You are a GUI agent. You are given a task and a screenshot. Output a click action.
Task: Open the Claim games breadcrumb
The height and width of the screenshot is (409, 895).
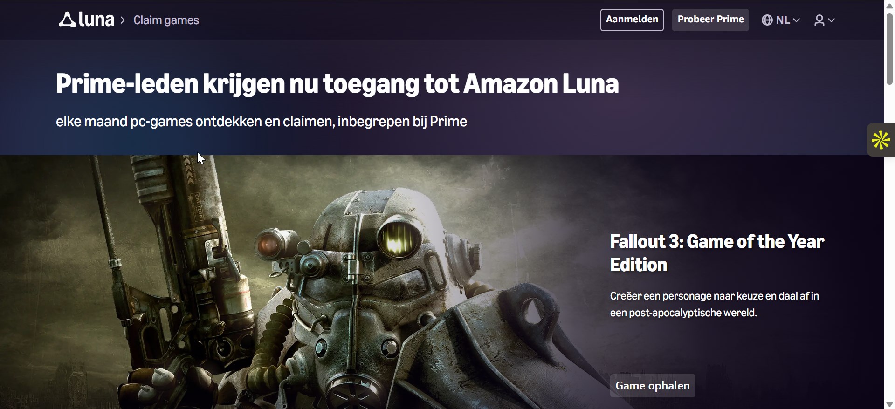click(166, 20)
